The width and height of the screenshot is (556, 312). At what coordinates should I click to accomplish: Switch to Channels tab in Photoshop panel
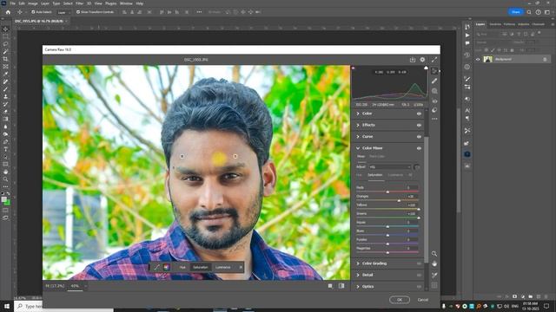(539, 24)
